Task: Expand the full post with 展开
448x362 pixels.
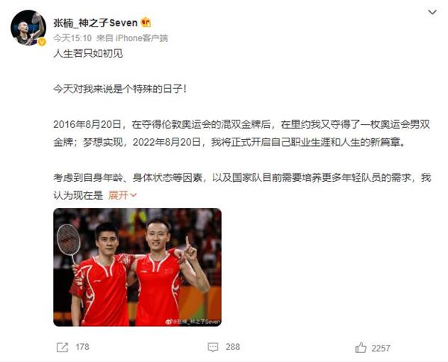Action: pyautogui.click(x=122, y=195)
